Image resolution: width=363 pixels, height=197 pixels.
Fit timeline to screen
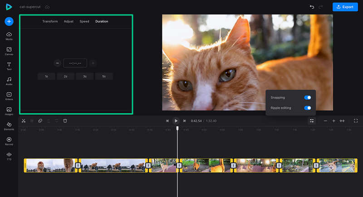tap(342, 121)
